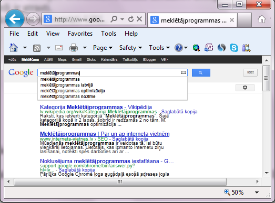Click the blue swirl toolbar icon
Image resolution: width=275 pixels, height=203 pixels.
[x=221, y=48]
